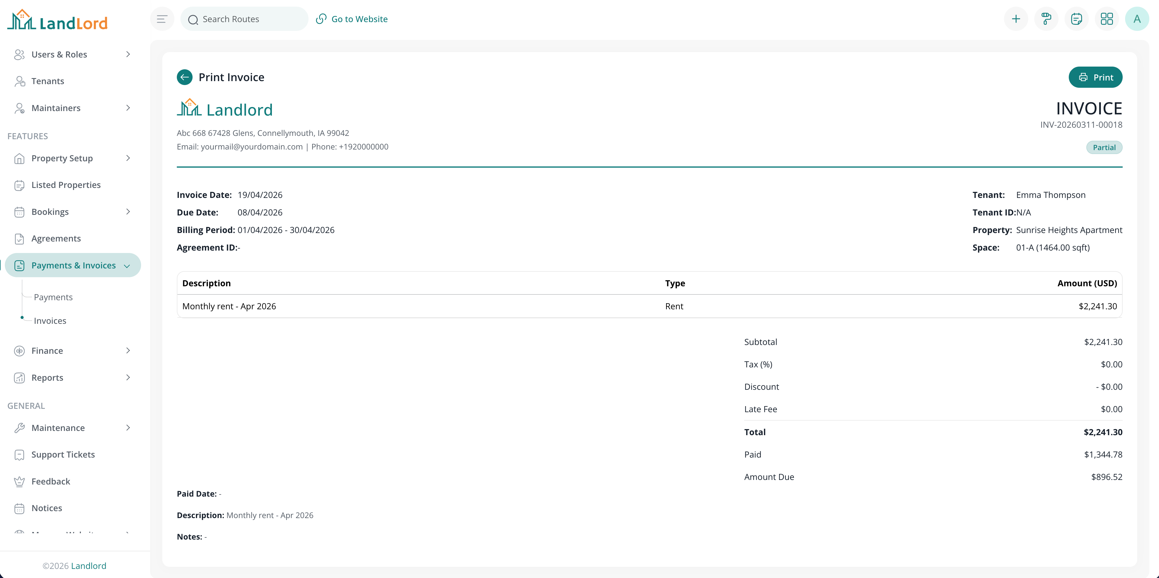Viewport: 1159px width, 578px height.
Task: Open the notes panel icon in the header
Action: [1076, 18]
